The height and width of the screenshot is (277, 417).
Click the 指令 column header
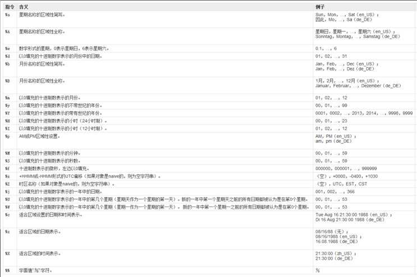10,7
